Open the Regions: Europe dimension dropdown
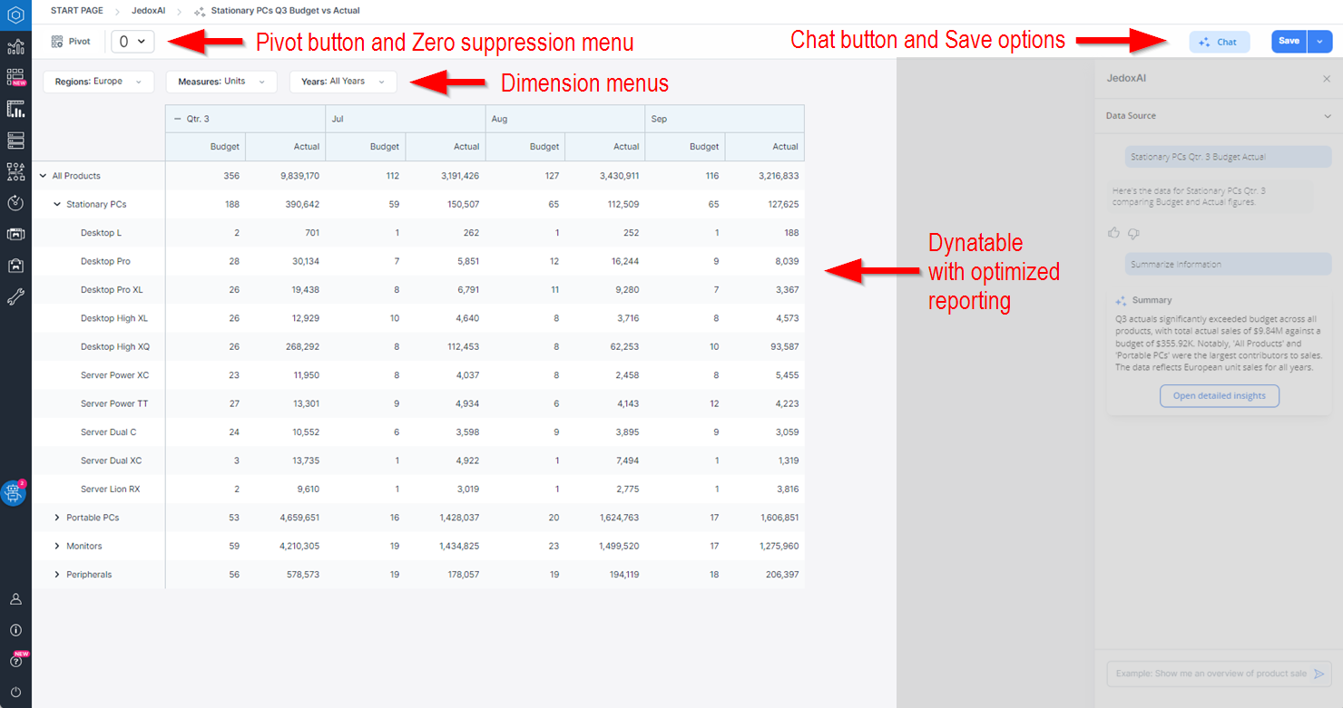The height and width of the screenshot is (708, 1343). (x=98, y=82)
